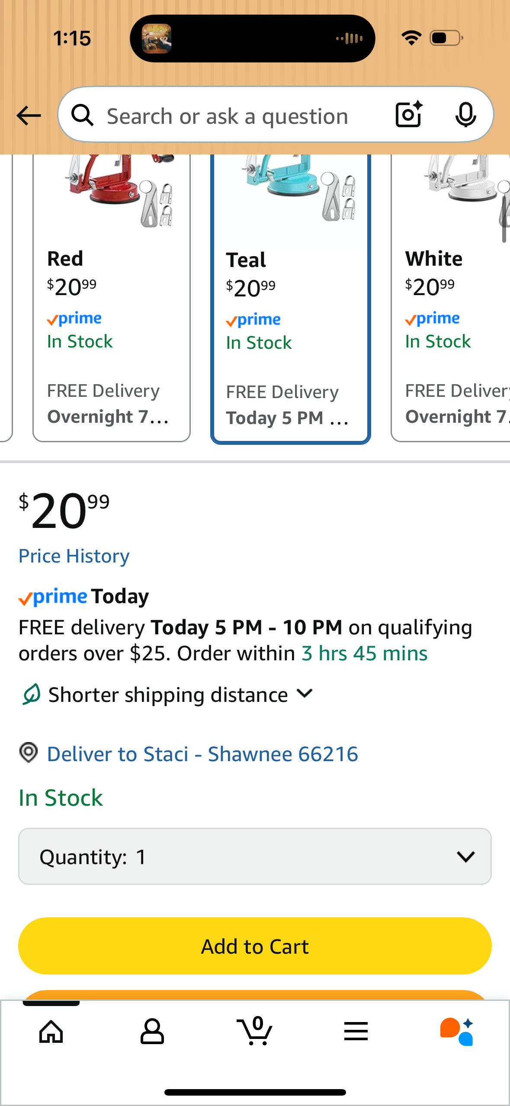
Task: Tap the camera lens search icon
Action: [x=408, y=115]
